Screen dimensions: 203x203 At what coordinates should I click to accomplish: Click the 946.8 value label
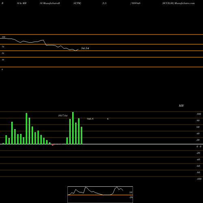tap(90, 119)
